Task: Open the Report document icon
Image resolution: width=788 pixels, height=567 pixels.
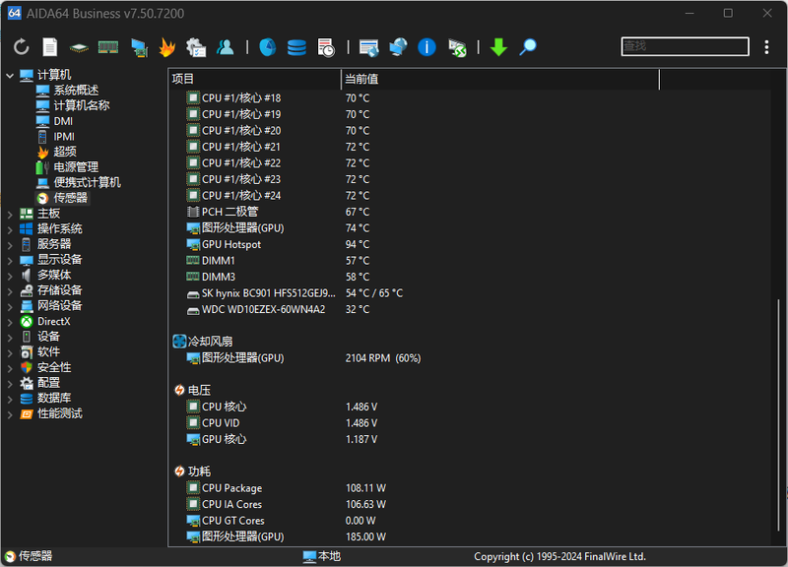Action: (x=50, y=47)
